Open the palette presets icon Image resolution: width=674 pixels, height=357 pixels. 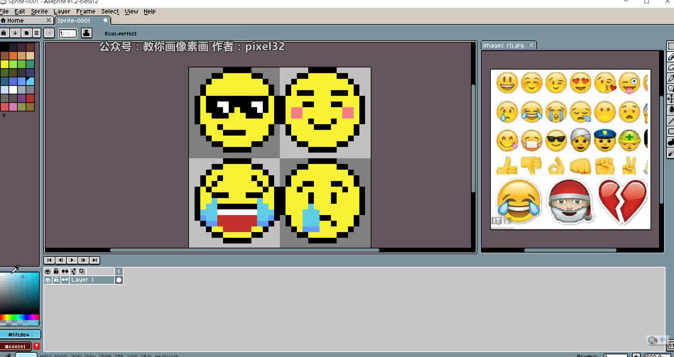coord(26,33)
